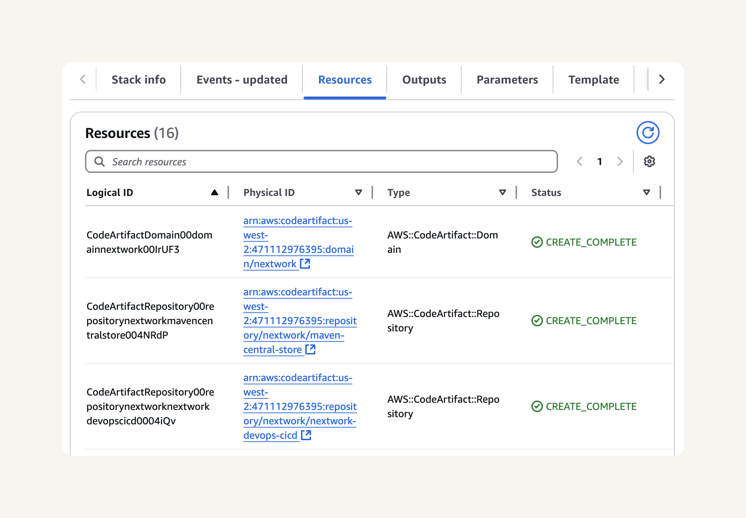Click the Type column header

point(399,192)
